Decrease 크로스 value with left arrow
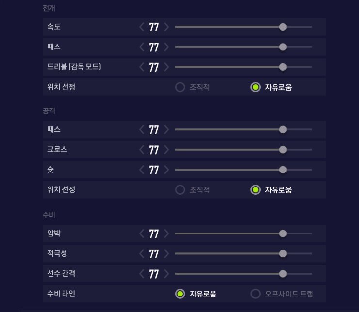Screen dimensions: 359x312 (142, 150)
